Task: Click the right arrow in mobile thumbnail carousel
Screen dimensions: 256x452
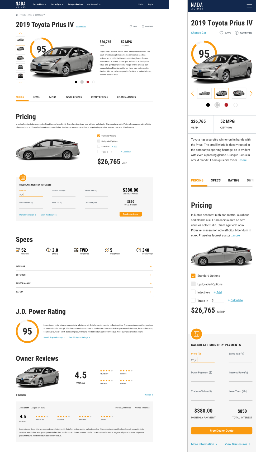Action: pos(251,93)
